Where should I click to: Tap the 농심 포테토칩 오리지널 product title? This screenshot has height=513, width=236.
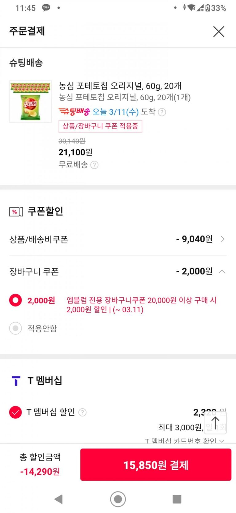click(120, 86)
